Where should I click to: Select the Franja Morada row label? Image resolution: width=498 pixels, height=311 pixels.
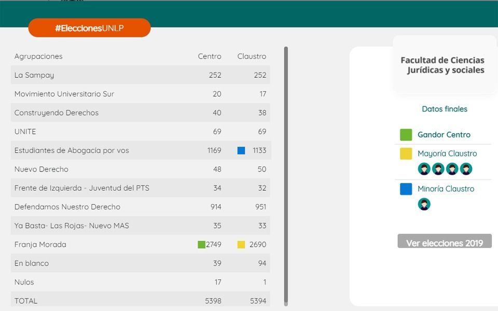(x=40, y=245)
